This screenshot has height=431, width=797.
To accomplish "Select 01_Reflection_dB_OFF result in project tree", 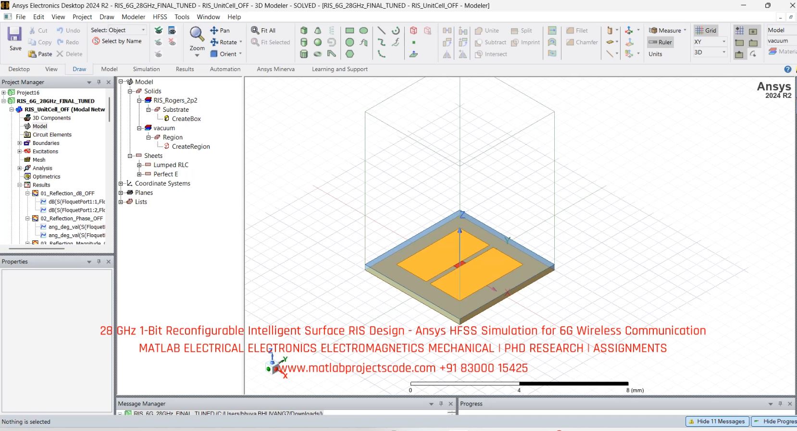I will 67,193.
